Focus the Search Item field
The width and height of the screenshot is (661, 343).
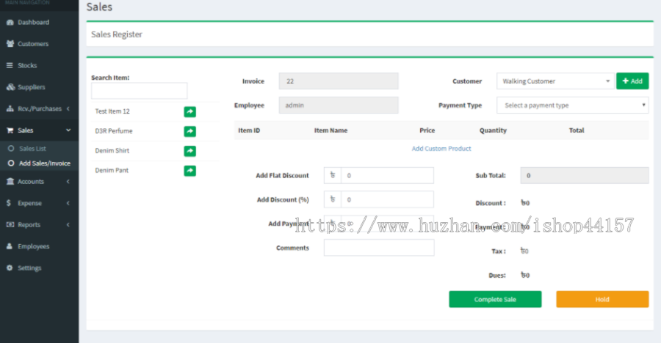point(139,91)
